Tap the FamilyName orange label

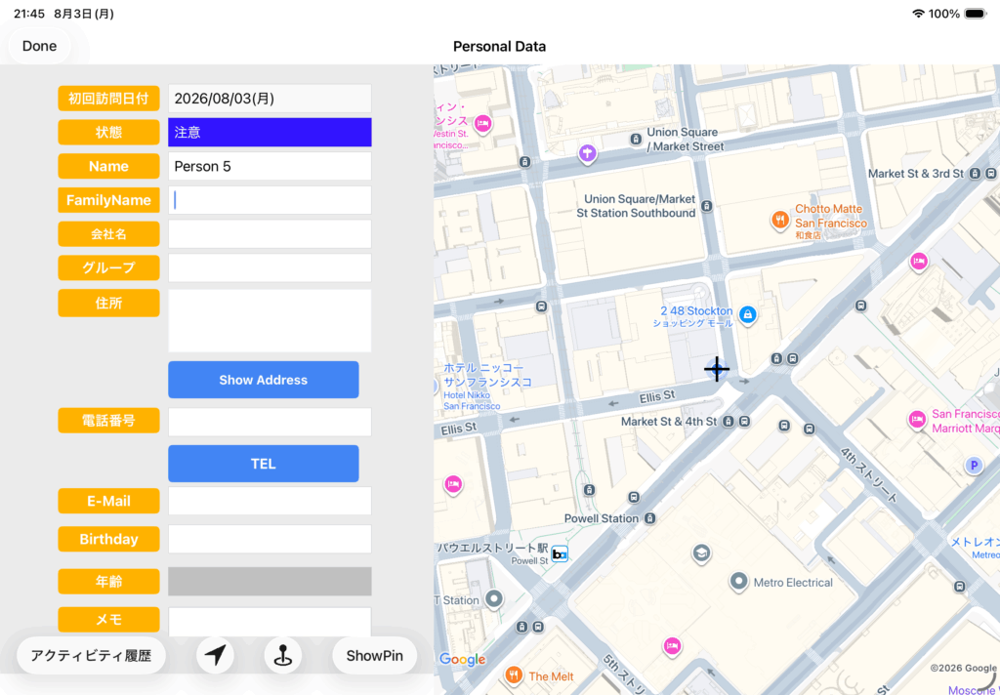[109, 200]
